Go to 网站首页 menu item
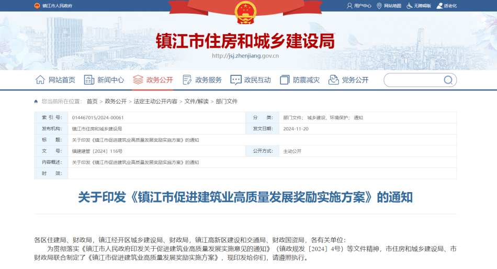 coord(62,80)
